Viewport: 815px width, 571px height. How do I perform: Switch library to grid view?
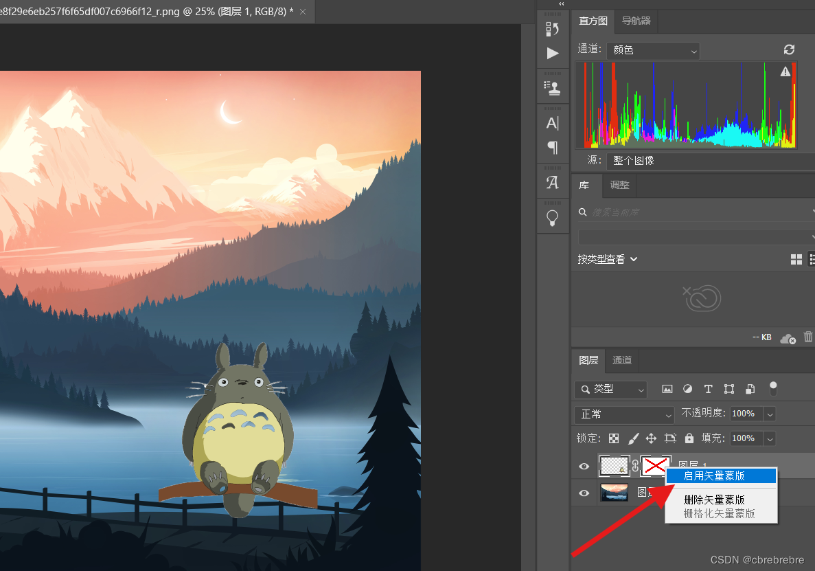pos(796,260)
